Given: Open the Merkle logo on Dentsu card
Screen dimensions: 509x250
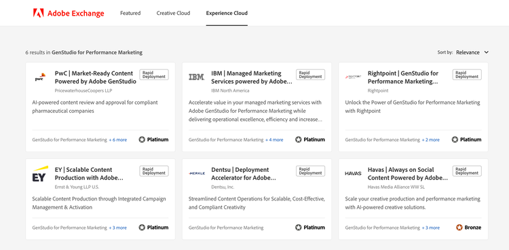Looking at the screenshot, I should point(197,173).
